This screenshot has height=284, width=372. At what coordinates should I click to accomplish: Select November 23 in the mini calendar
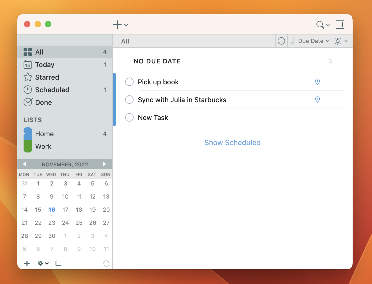pyautogui.click(x=52, y=223)
